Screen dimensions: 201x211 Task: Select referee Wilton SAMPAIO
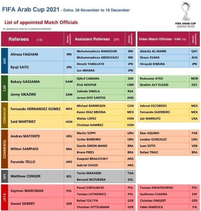(x=25, y=149)
